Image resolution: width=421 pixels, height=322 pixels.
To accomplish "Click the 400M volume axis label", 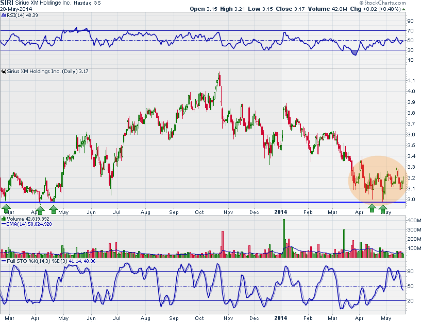I will point(414,221).
